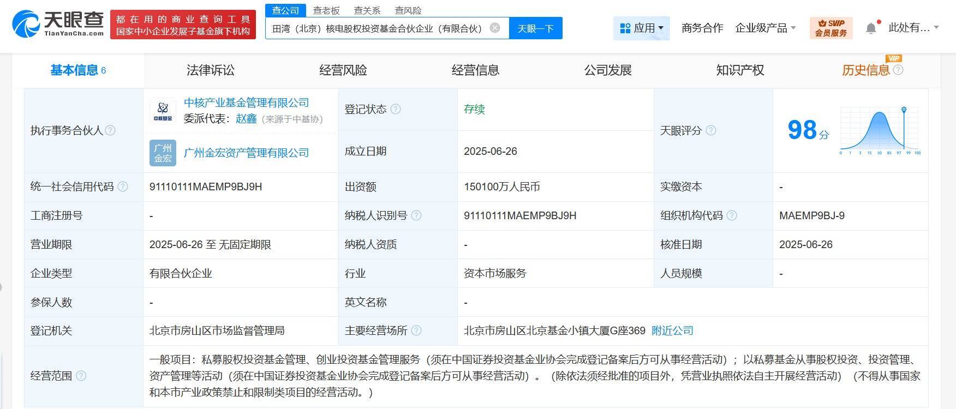Switch to the 知识产权 tab

point(740,70)
